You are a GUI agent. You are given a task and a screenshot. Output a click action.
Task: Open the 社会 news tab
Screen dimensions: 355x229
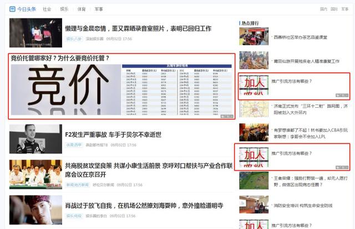tap(47, 9)
